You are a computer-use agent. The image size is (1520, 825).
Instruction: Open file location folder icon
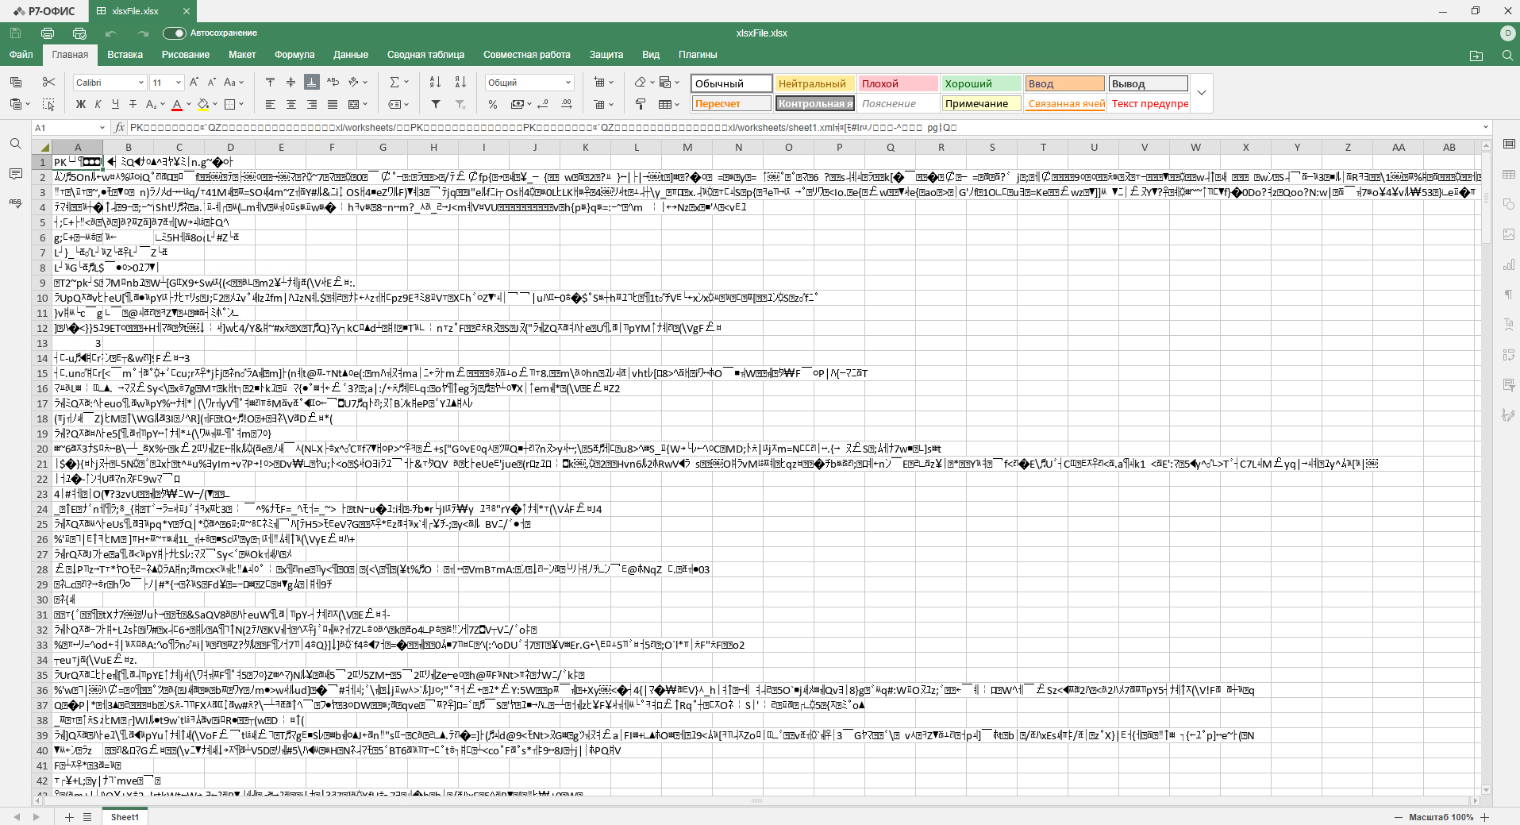(x=1476, y=55)
